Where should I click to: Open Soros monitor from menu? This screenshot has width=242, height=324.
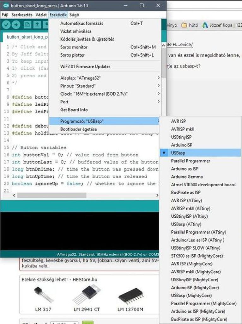pos(105,47)
